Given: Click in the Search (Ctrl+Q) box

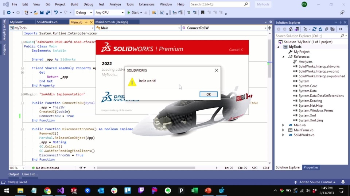Looking at the screenshot, I should click(x=219, y=4).
